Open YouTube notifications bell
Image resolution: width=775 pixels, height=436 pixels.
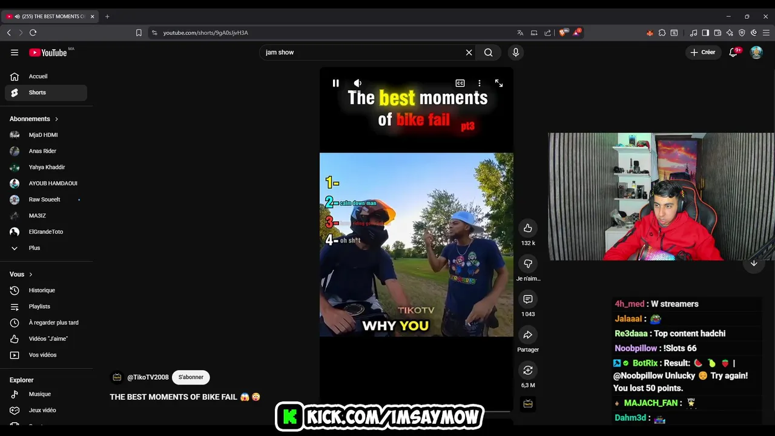coord(733,53)
